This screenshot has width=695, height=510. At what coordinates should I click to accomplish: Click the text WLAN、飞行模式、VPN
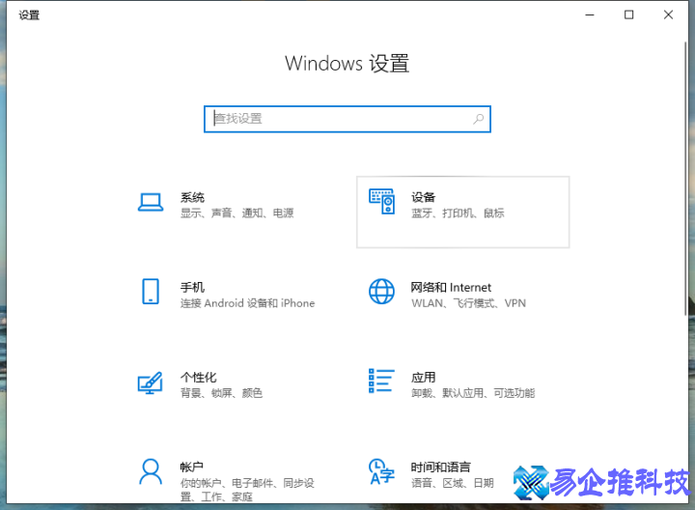tap(468, 303)
